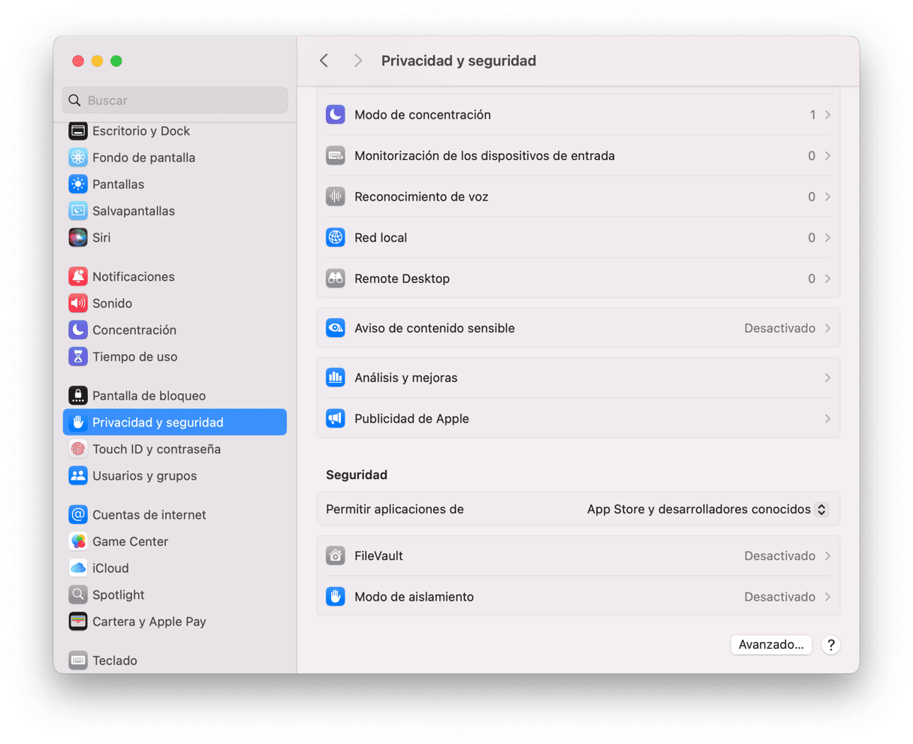Viewport: 913px width, 744px height.
Task: Click the Aviso de contenido sensible eye icon
Action: pyautogui.click(x=336, y=328)
